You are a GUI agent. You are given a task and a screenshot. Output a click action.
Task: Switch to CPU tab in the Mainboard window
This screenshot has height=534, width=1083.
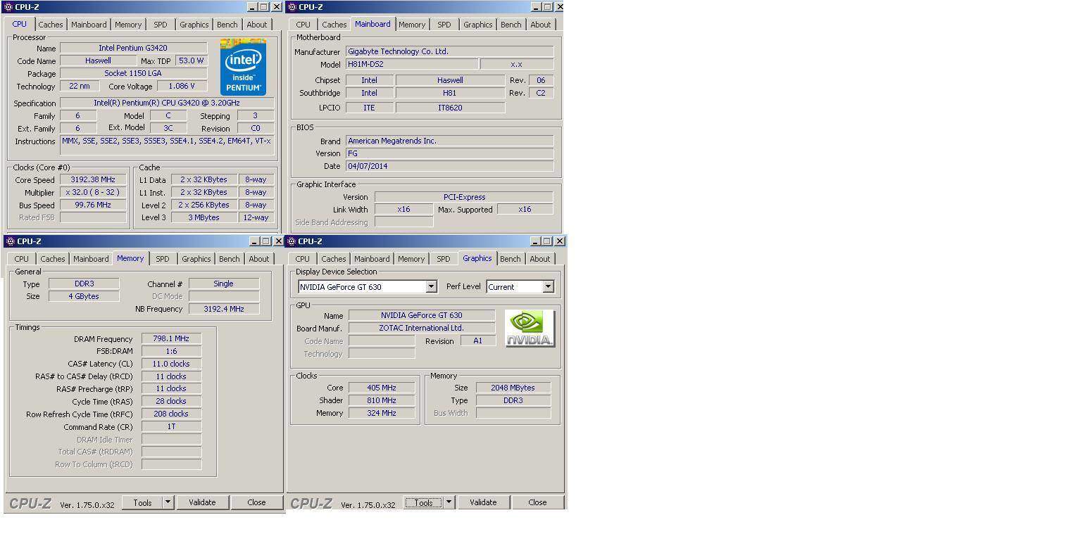[303, 25]
